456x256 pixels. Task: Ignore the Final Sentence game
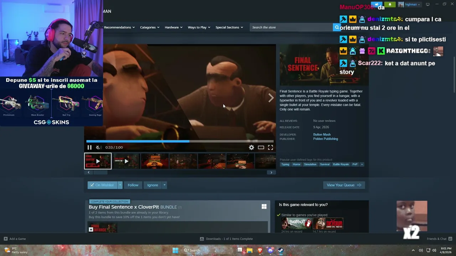(x=152, y=185)
